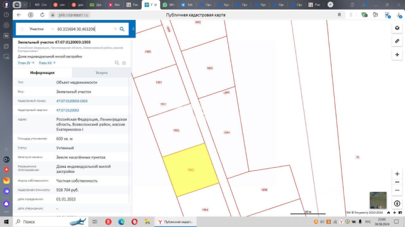Expand the three-dots zoom options

[397, 182]
